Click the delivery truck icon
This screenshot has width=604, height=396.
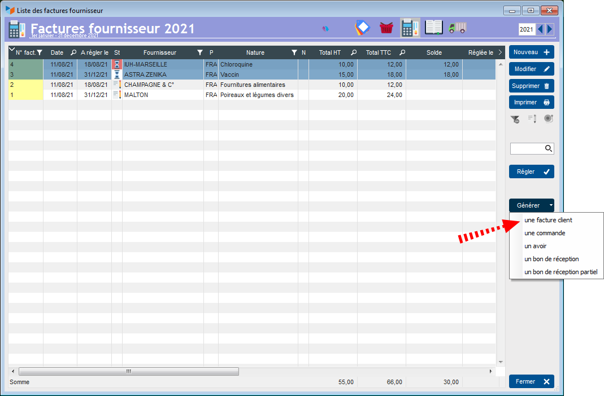point(457,28)
